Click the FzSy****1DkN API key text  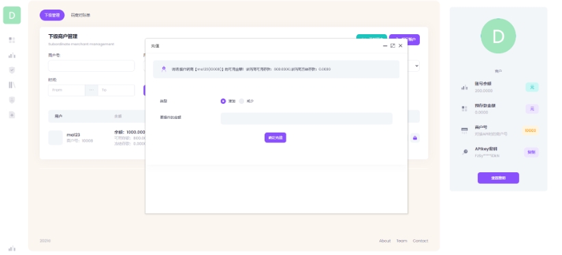[x=487, y=156]
